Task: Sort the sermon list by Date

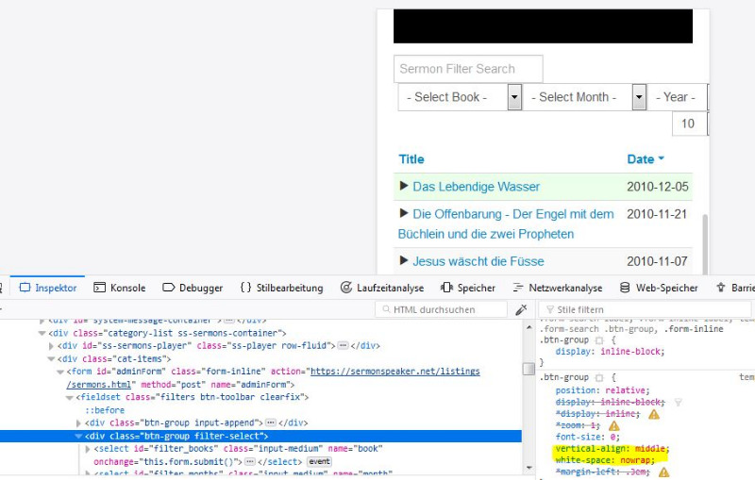Action: click(x=641, y=159)
